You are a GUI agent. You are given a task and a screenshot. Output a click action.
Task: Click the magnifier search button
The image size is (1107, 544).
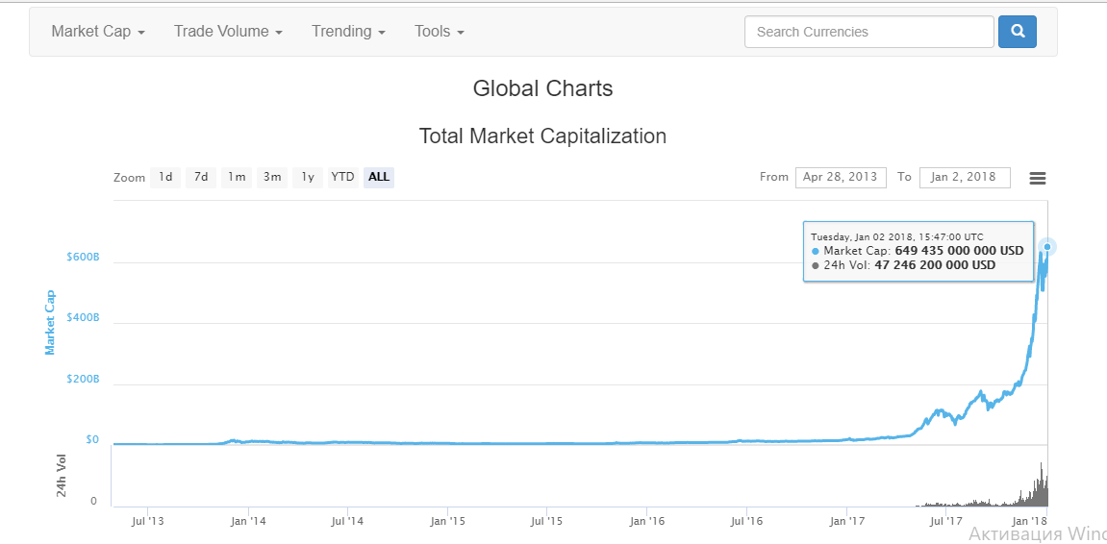(x=1017, y=32)
